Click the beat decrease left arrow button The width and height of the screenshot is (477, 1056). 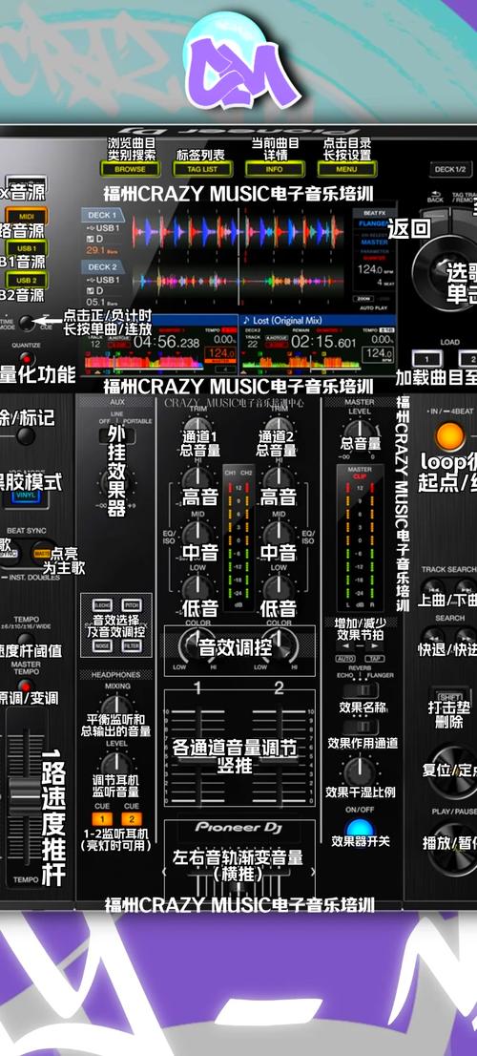coord(344,645)
